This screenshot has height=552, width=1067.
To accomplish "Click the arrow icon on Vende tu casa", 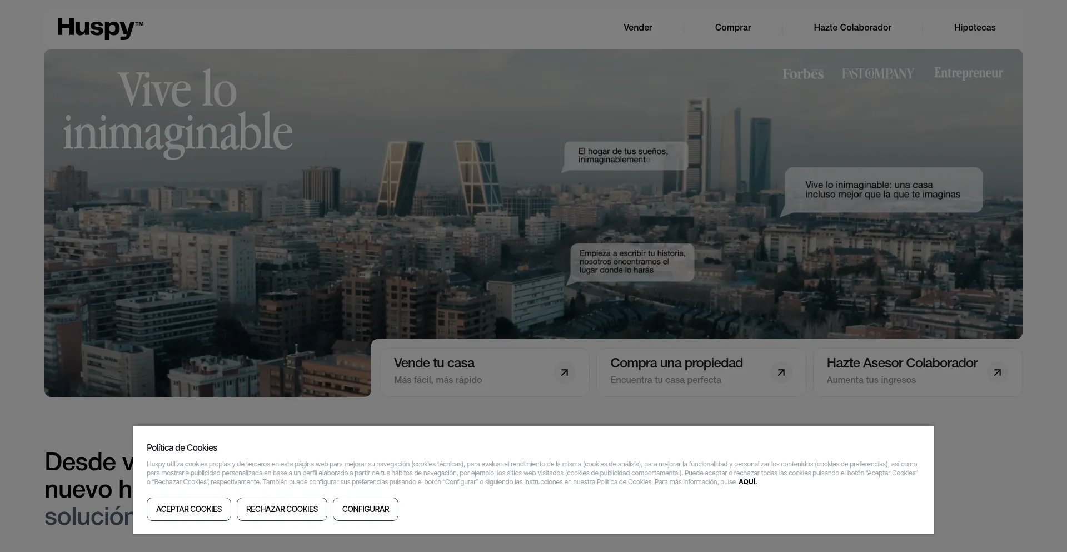I will tap(564, 372).
